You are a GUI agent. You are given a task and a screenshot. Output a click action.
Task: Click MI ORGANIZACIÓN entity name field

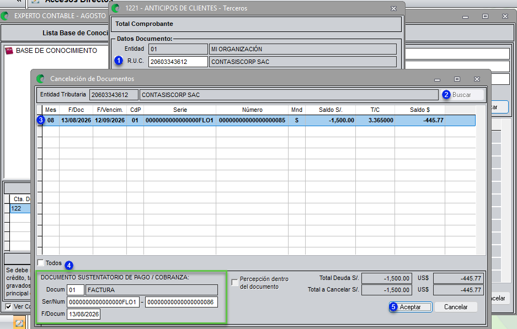pos(303,49)
